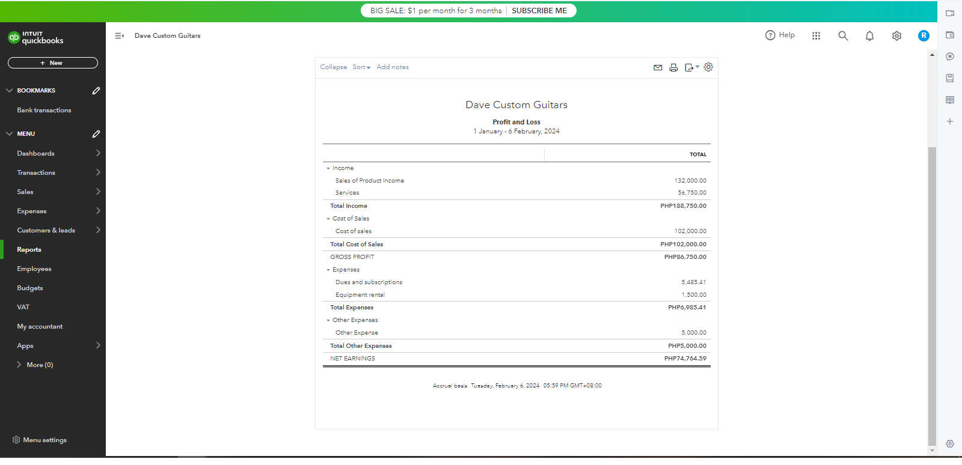The height and width of the screenshot is (465, 962).
Task: Open report customization gear
Action: (x=708, y=67)
